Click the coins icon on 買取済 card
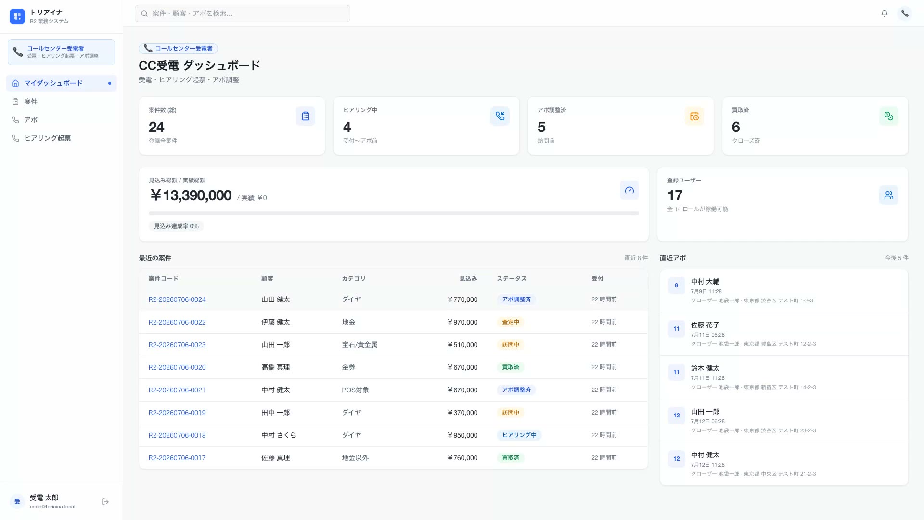Image resolution: width=924 pixels, height=520 pixels. (889, 116)
